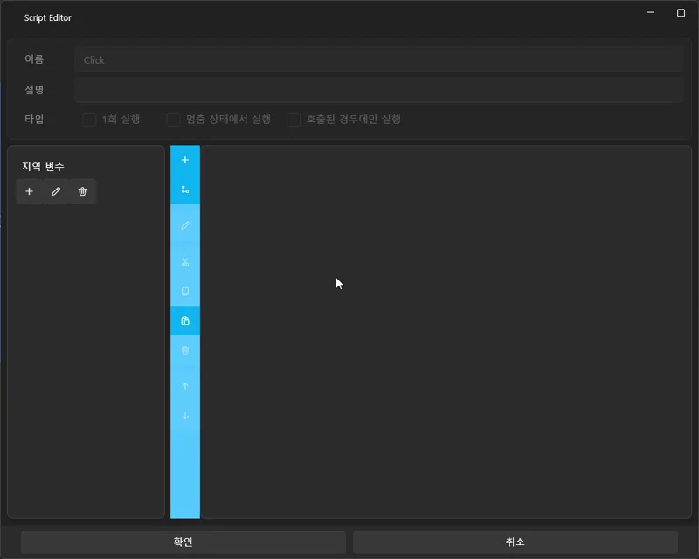Click the add variable plus icon under 지역 변수
This screenshot has height=559, width=699.
pos(29,190)
